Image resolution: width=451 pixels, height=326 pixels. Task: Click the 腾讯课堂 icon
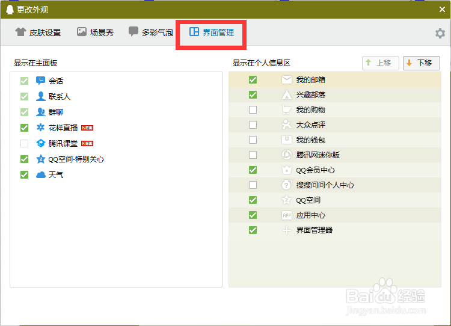coord(40,143)
